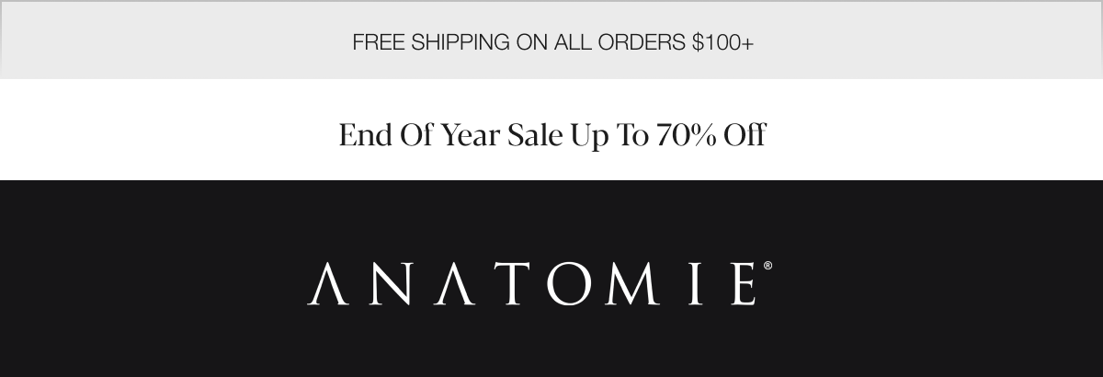
Task: Click the ANATOMIE brand logo
Action: click(540, 283)
